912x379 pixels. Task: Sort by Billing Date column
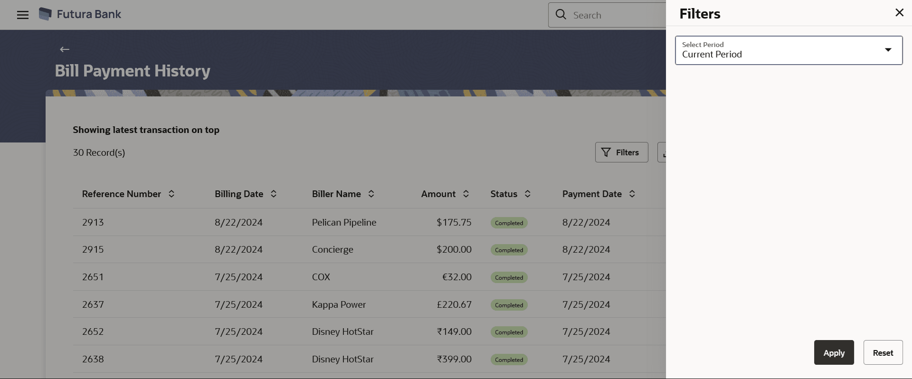[274, 194]
